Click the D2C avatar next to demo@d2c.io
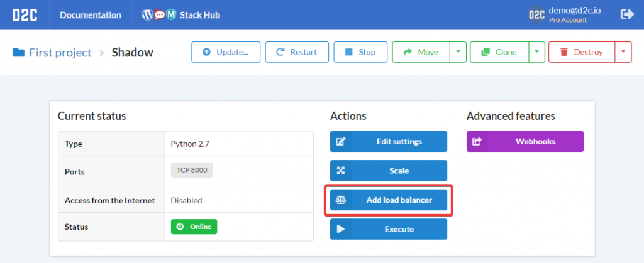The image size is (644, 263). click(536, 15)
